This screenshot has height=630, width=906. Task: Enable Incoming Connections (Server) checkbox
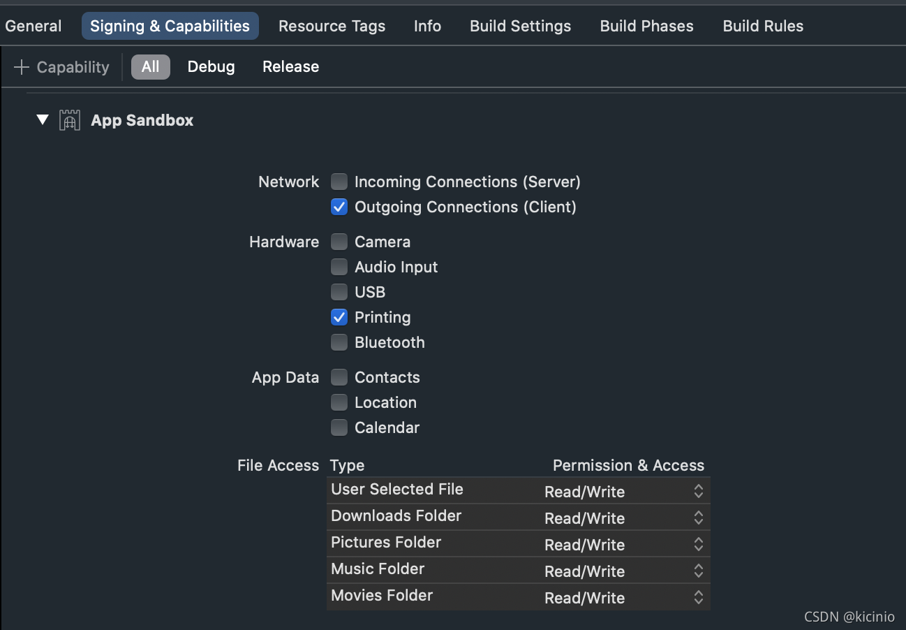tap(339, 182)
